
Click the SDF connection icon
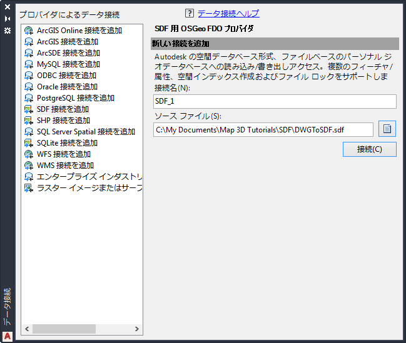click(29, 109)
